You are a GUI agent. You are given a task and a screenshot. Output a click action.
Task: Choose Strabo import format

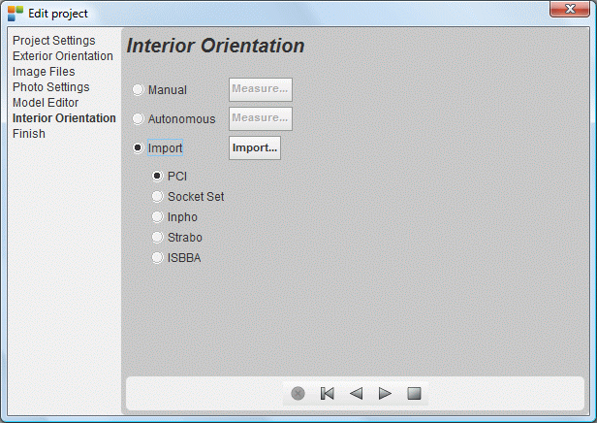point(157,238)
